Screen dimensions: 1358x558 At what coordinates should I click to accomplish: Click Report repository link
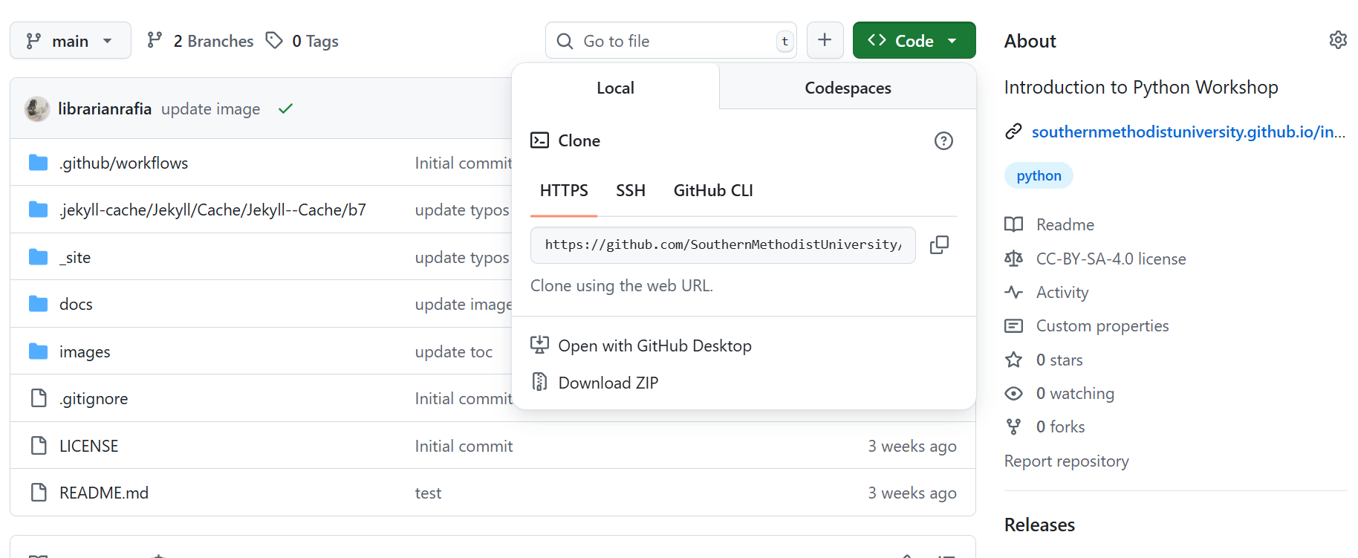(1066, 461)
